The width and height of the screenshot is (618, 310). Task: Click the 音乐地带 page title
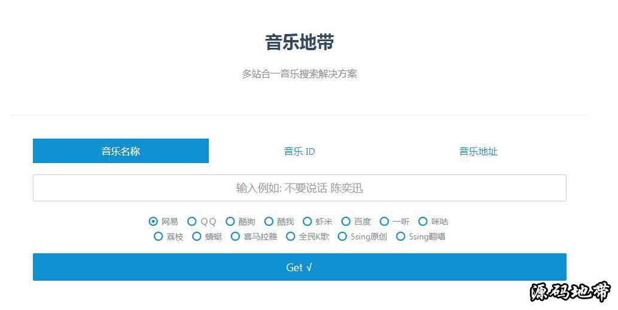click(299, 42)
